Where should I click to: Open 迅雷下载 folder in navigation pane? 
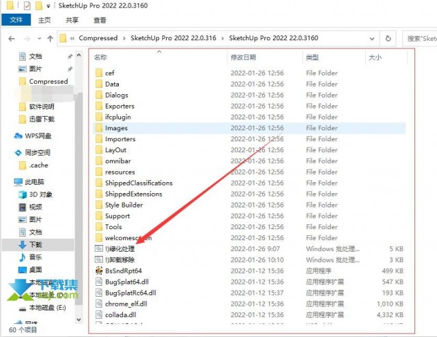point(36,119)
